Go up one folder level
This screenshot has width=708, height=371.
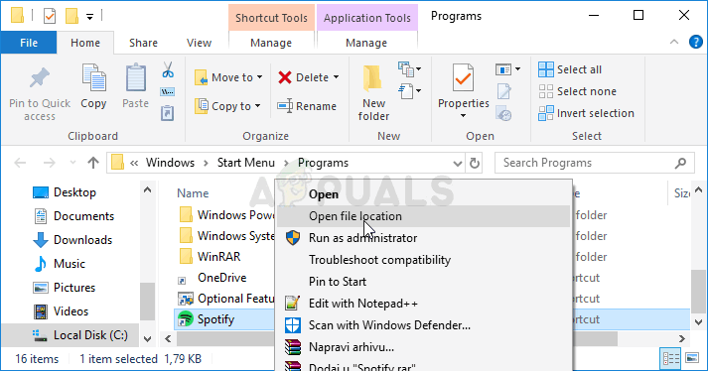click(x=93, y=163)
